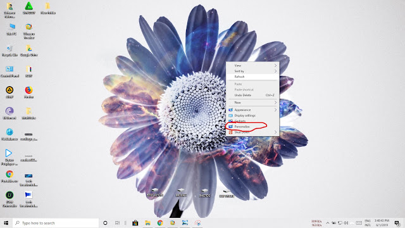This screenshot has width=405, height=228.
Task: Select the Firefox desktop icon
Action: [28, 92]
